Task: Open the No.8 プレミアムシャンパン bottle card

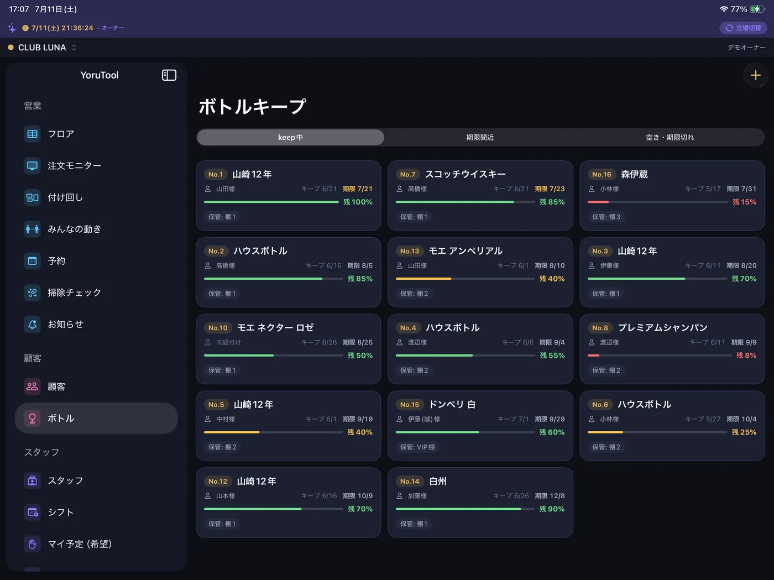Action: click(672, 349)
